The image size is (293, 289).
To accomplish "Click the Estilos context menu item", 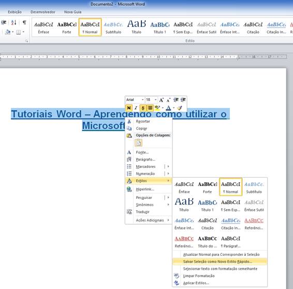I will (x=149, y=181).
